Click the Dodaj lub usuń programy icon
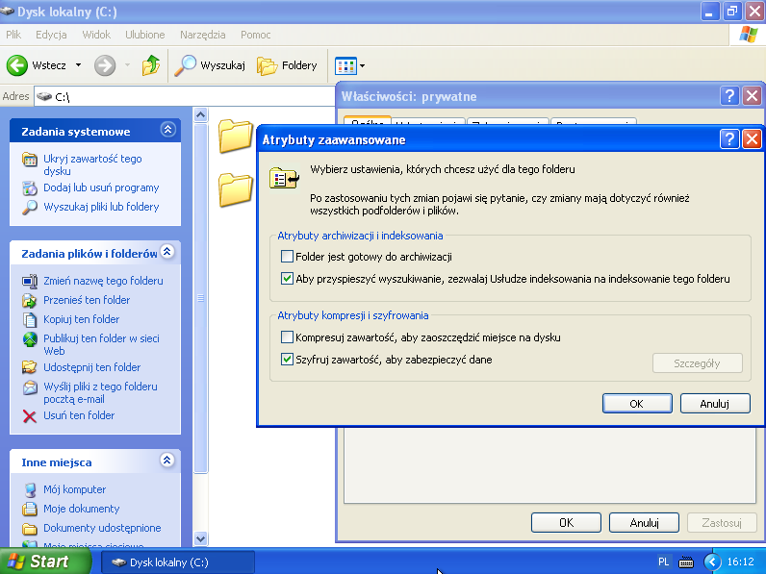766x574 pixels. [x=29, y=187]
